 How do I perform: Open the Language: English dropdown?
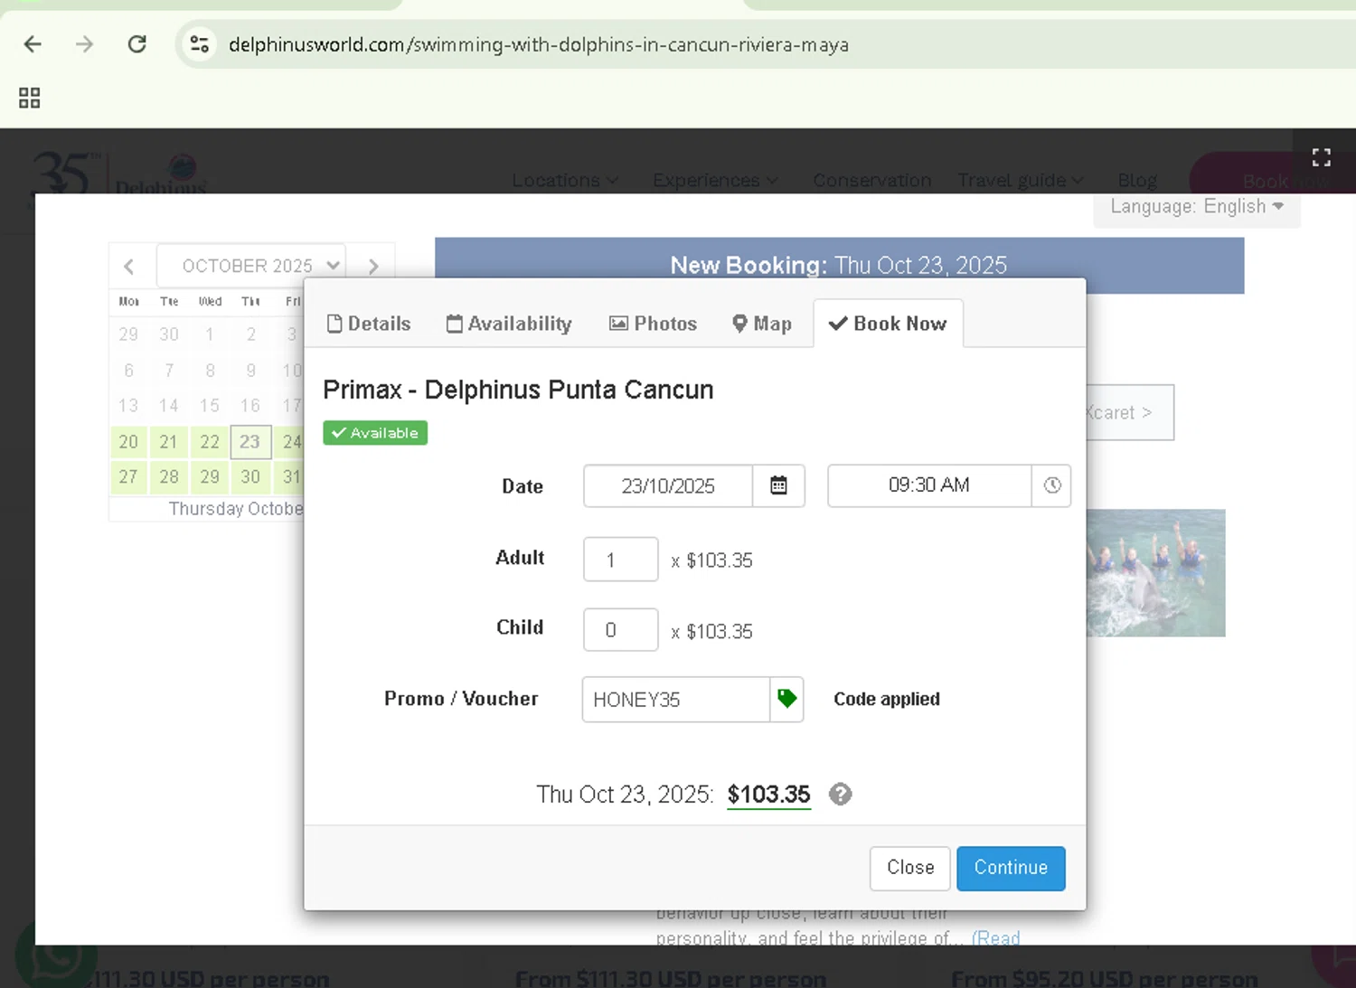1197,207
